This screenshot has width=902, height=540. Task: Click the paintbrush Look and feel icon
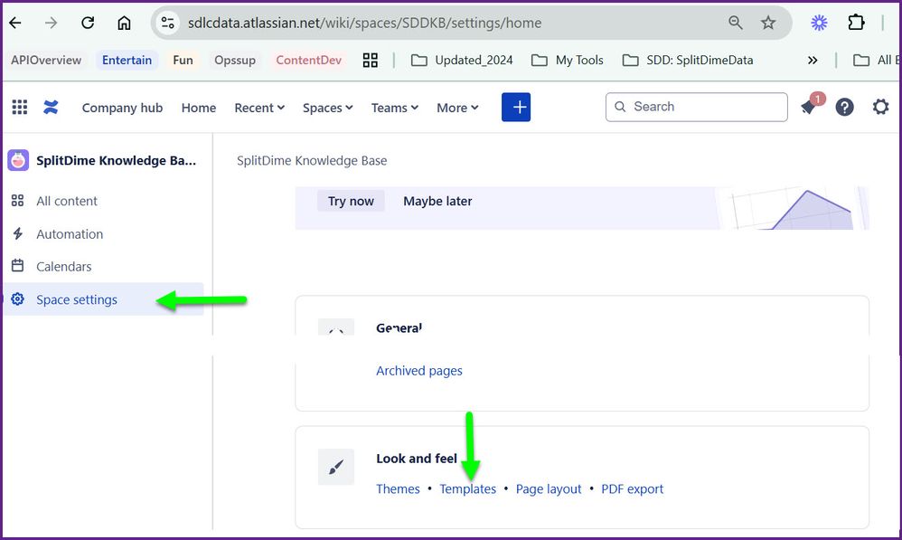pyautogui.click(x=336, y=467)
